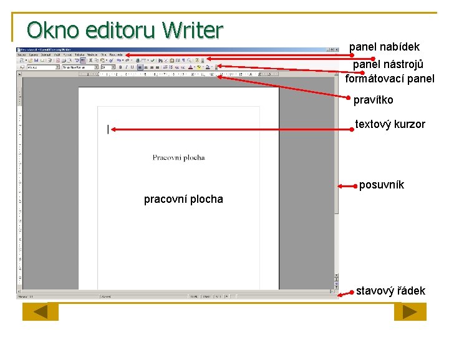Click the Zoom magnifier icon
Screen dimensions: 449x337
point(190,61)
